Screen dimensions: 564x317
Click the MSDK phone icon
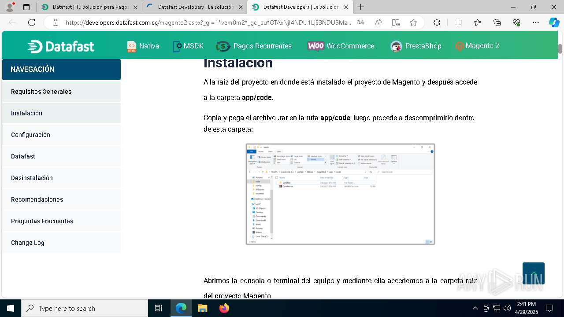tap(177, 46)
